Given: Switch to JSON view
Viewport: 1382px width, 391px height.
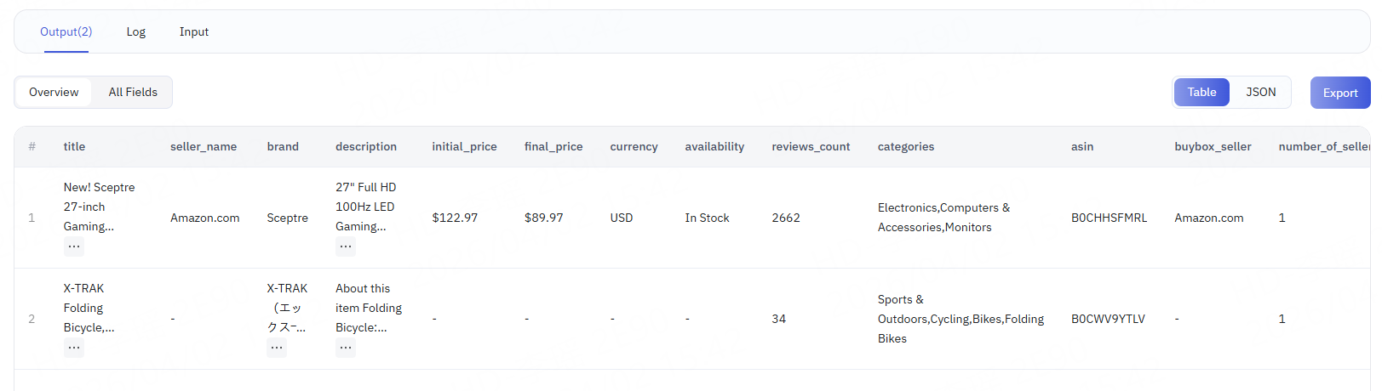Looking at the screenshot, I should [x=1260, y=92].
